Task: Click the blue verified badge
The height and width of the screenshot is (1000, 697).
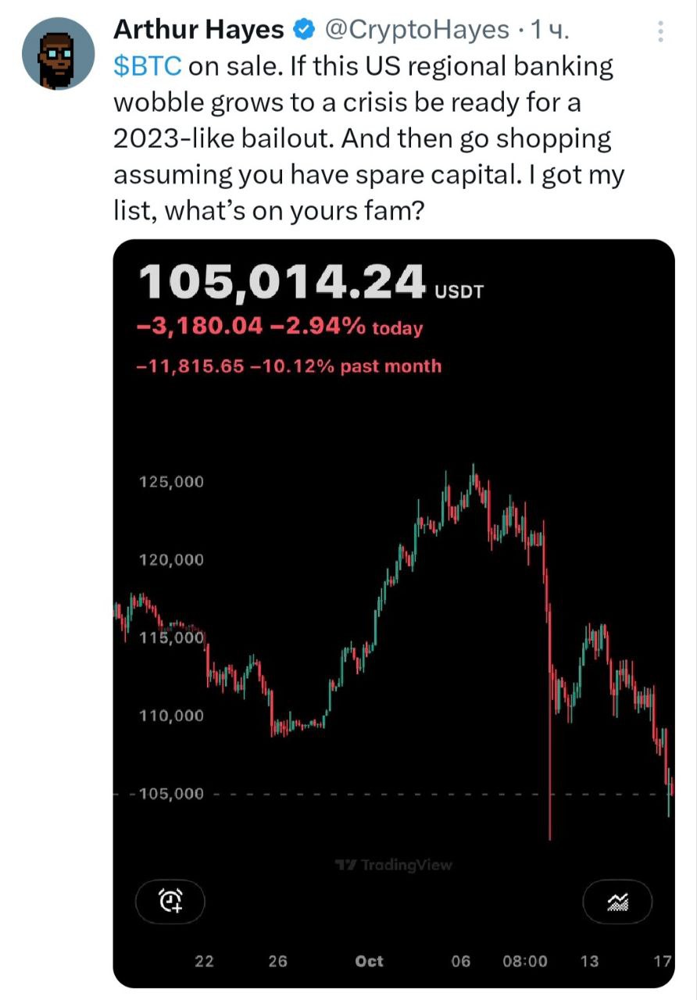Action: pyautogui.click(x=302, y=30)
